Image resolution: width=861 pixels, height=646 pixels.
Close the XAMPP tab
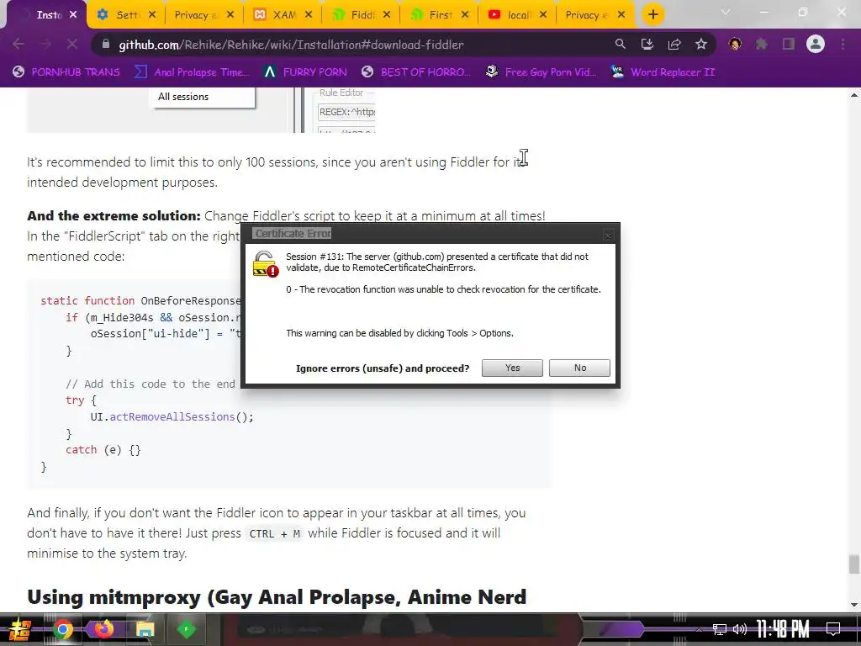(309, 15)
